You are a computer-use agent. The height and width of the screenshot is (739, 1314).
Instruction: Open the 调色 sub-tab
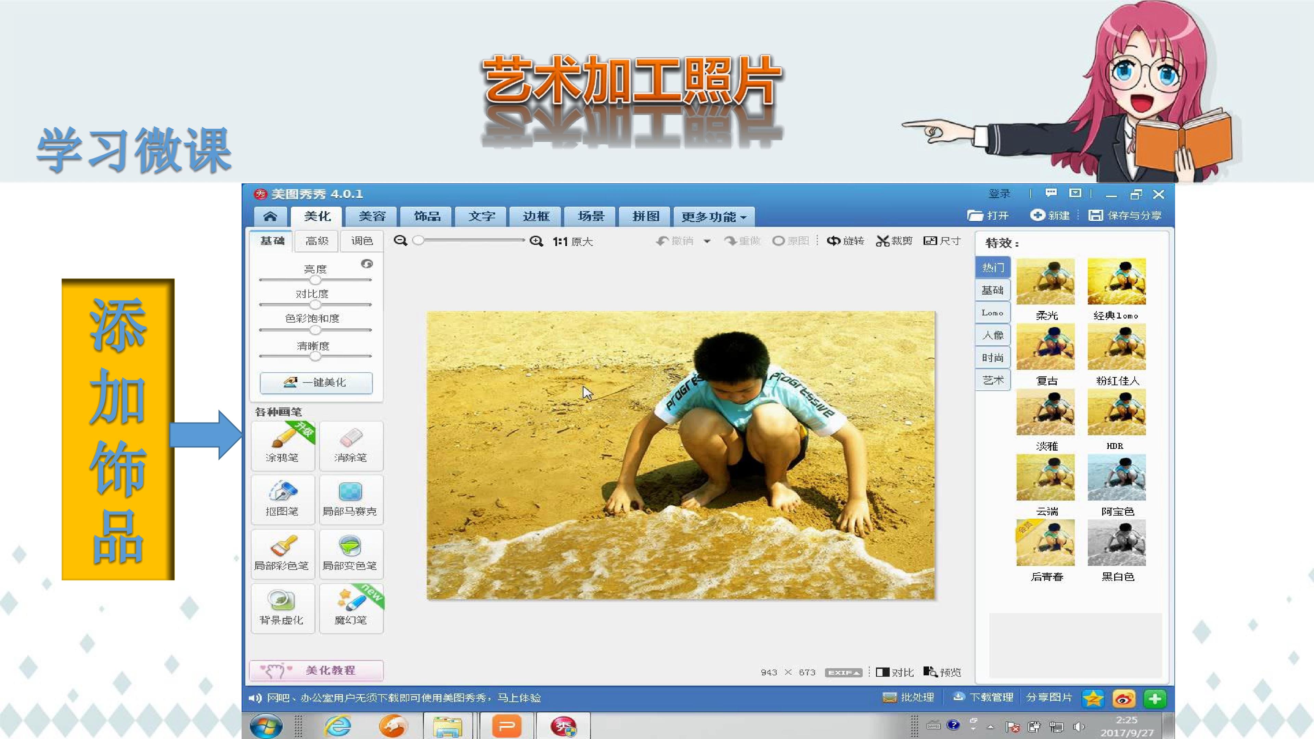[x=362, y=241]
